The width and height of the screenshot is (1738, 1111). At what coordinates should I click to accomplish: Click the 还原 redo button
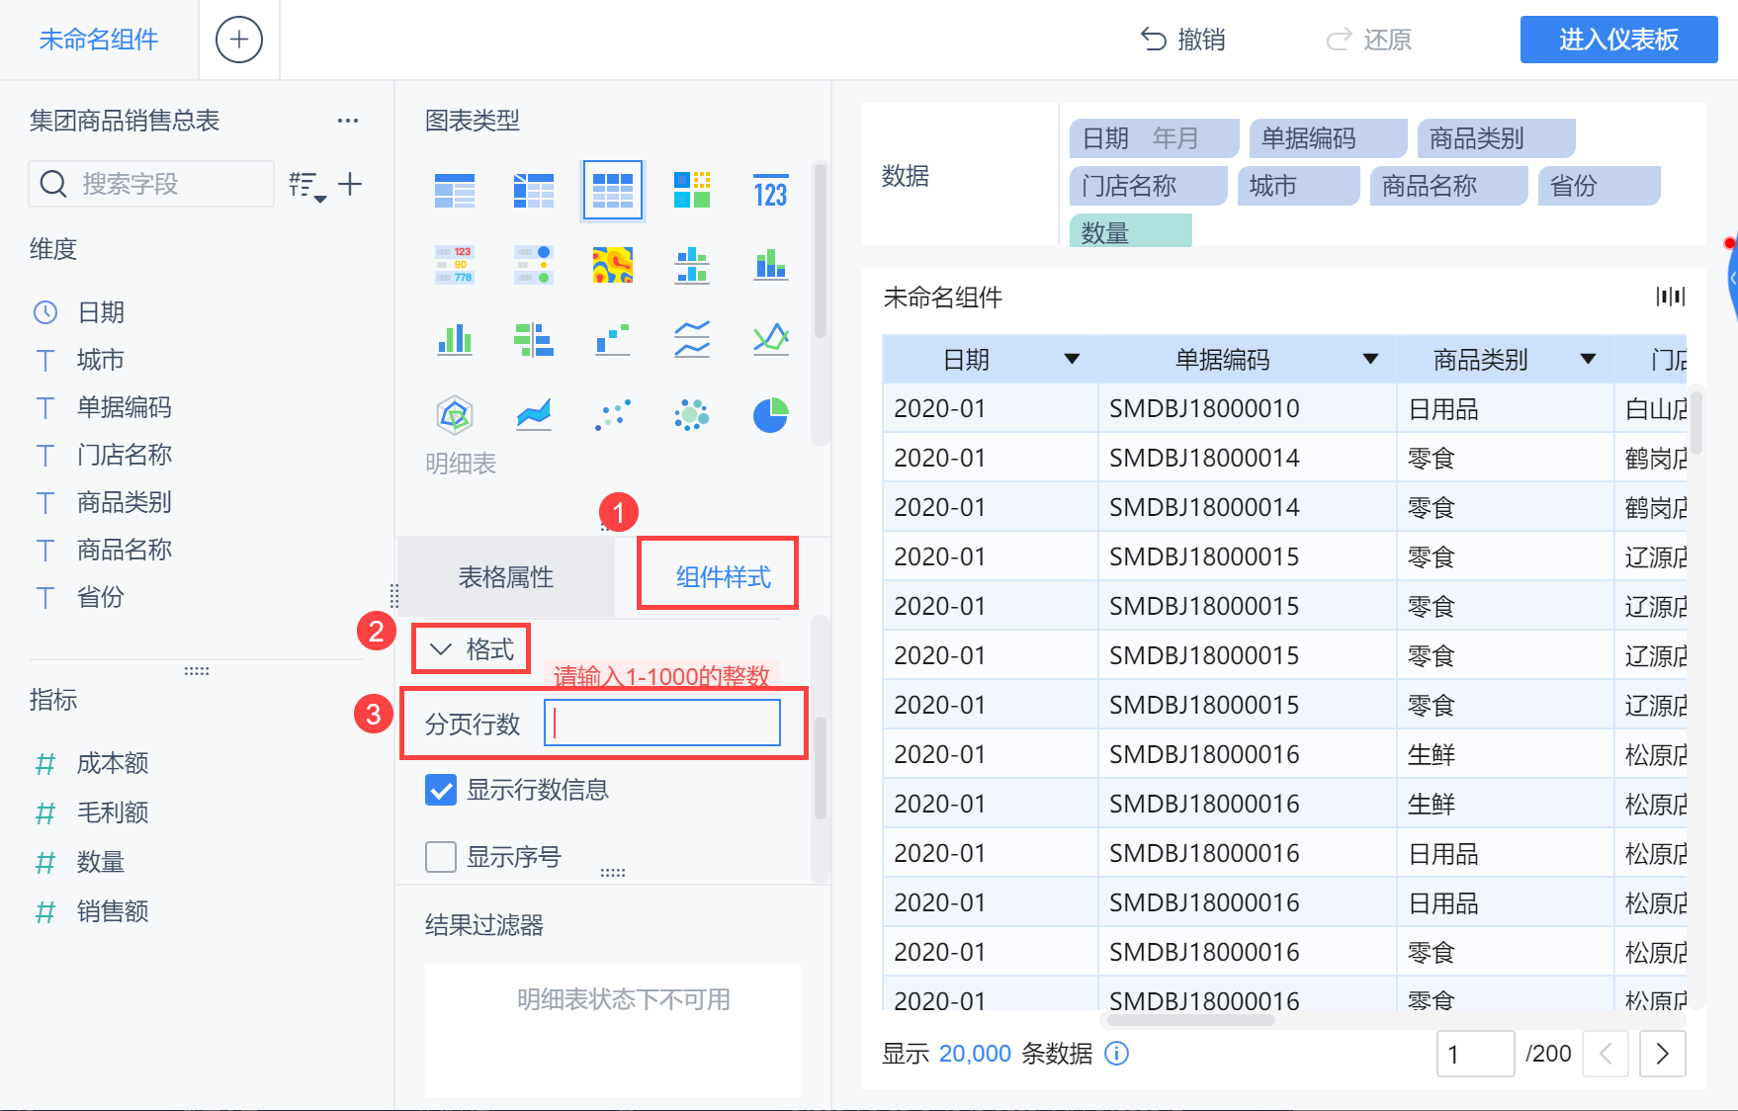(1368, 40)
